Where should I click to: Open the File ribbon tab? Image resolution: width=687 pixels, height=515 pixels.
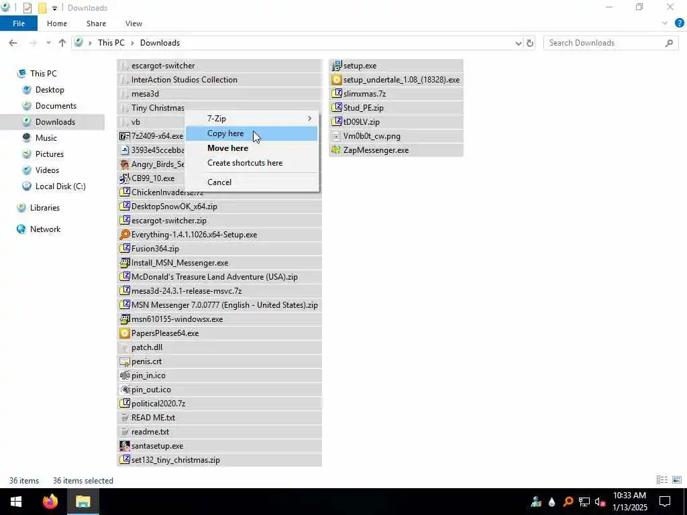tap(19, 23)
